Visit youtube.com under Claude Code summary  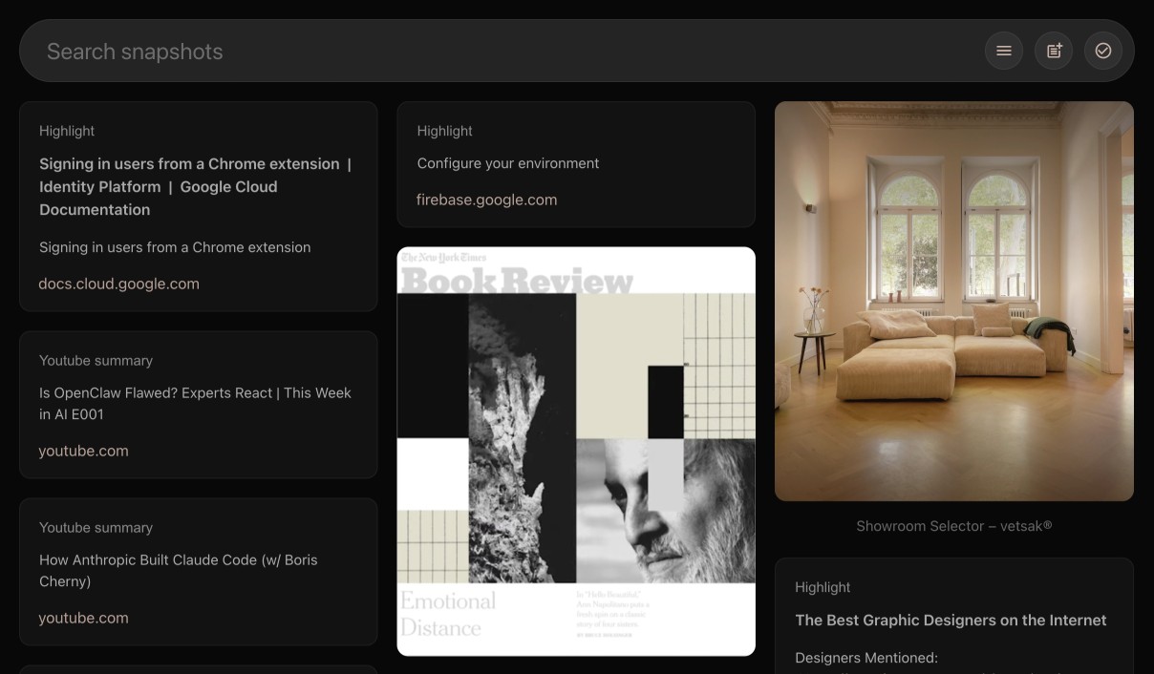(x=83, y=618)
